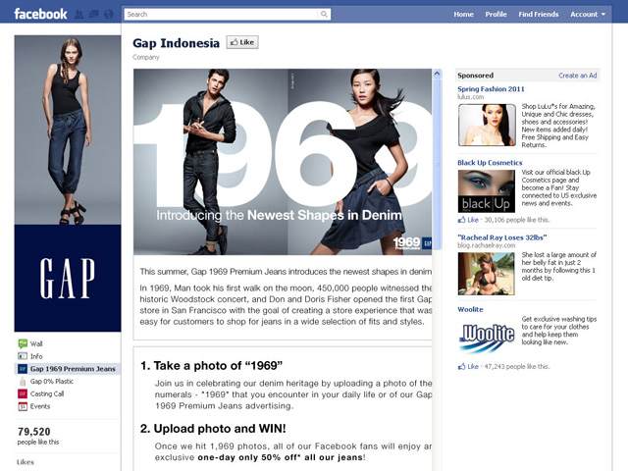Open the Info tab in sidebar
The width and height of the screenshot is (628, 471).
(x=36, y=356)
